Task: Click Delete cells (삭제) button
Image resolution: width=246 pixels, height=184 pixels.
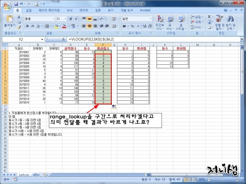Action: coord(196,22)
